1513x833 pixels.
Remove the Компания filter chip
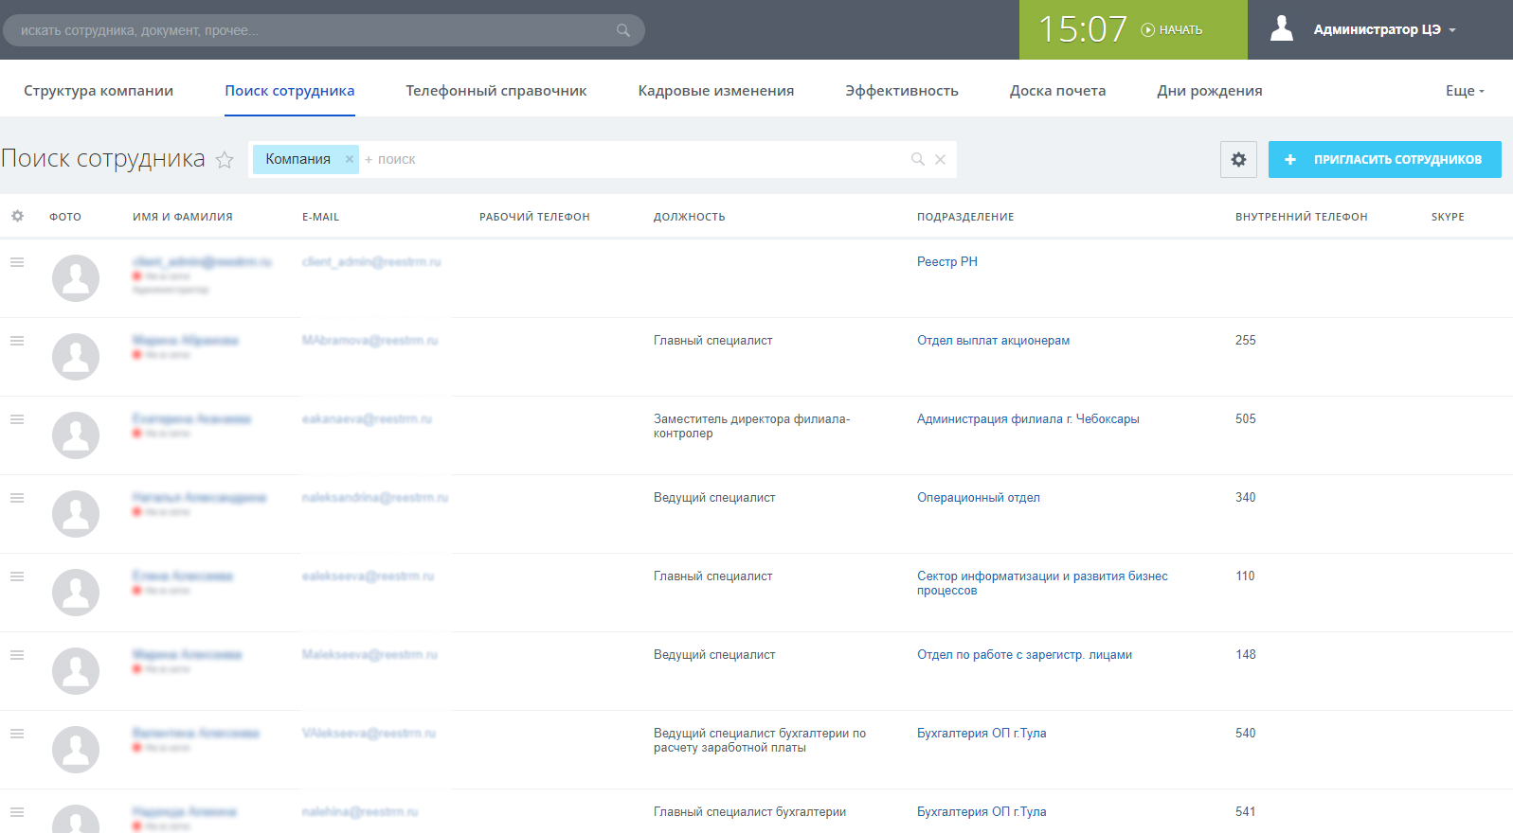350,159
